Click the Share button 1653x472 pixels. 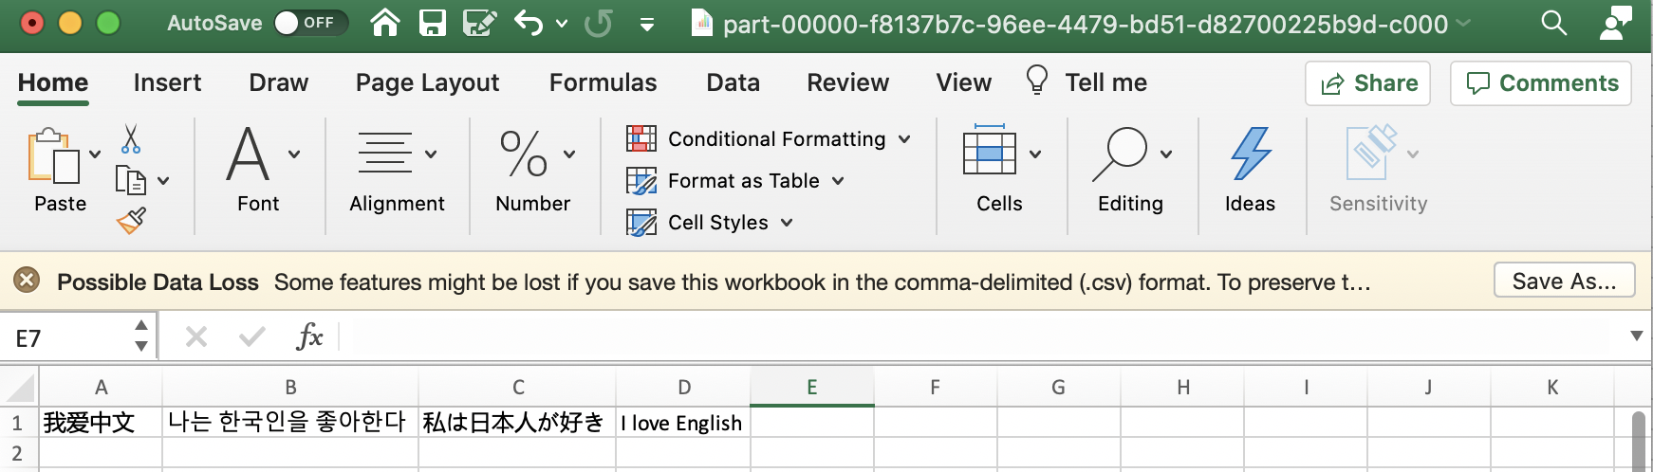pyautogui.click(x=1367, y=83)
